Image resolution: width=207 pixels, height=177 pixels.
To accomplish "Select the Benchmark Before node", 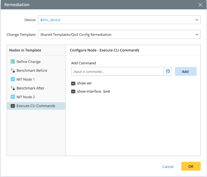I will (32, 71).
